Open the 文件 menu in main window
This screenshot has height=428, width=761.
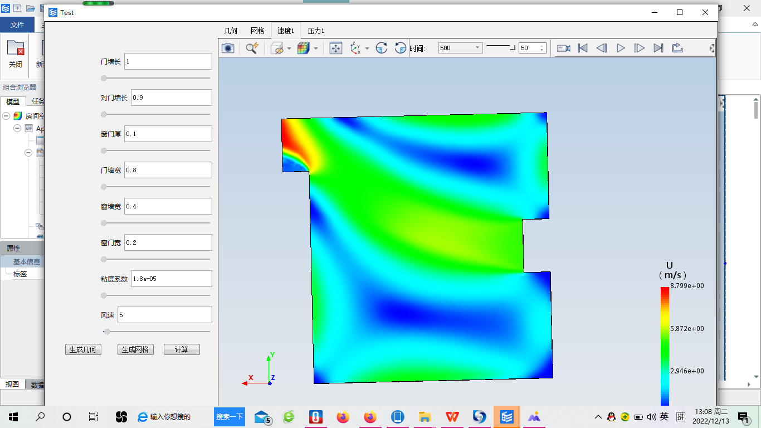(17, 25)
